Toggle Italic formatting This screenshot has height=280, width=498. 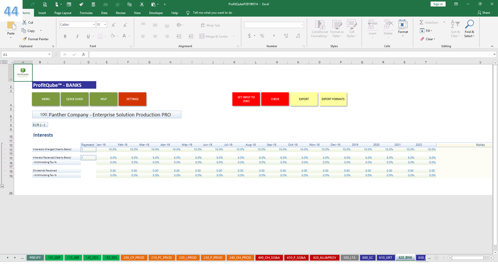pos(77,36)
